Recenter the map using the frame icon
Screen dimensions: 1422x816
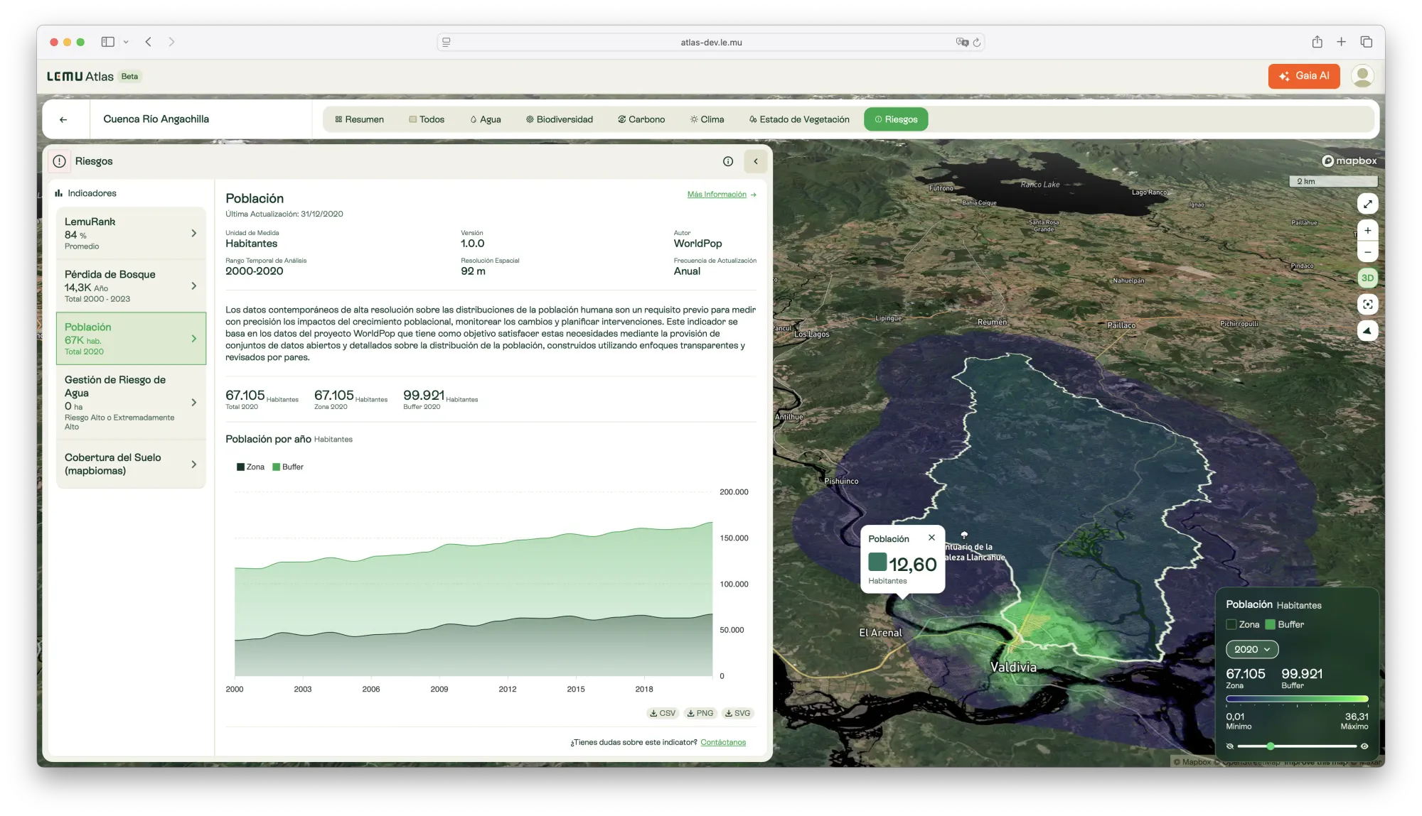click(x=1367, y=304)
